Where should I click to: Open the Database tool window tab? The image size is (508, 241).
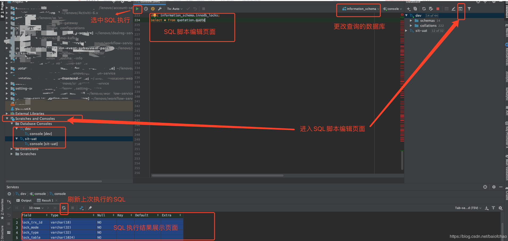click(506, 10)
